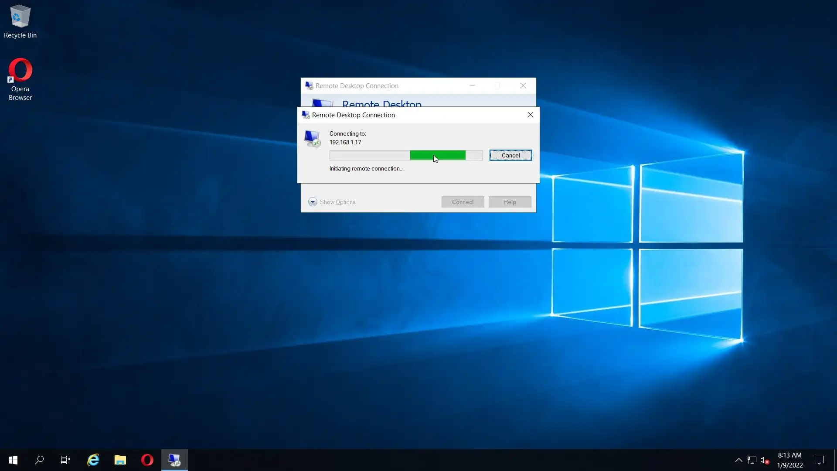Screen dimensions: 837x471
Task: Click the green connection progress bar
Action: [438, 155]
